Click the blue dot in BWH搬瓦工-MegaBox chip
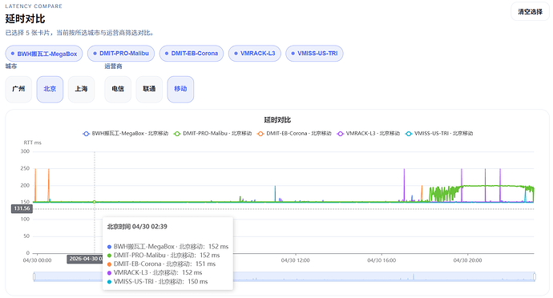The width and height of the screenshot is (553, 298). tap(13, 54)
